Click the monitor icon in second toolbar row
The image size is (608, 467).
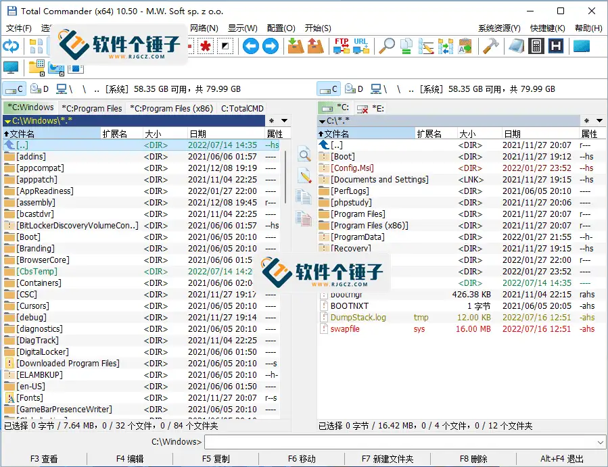pyautogui.click(x=11, y=68)
